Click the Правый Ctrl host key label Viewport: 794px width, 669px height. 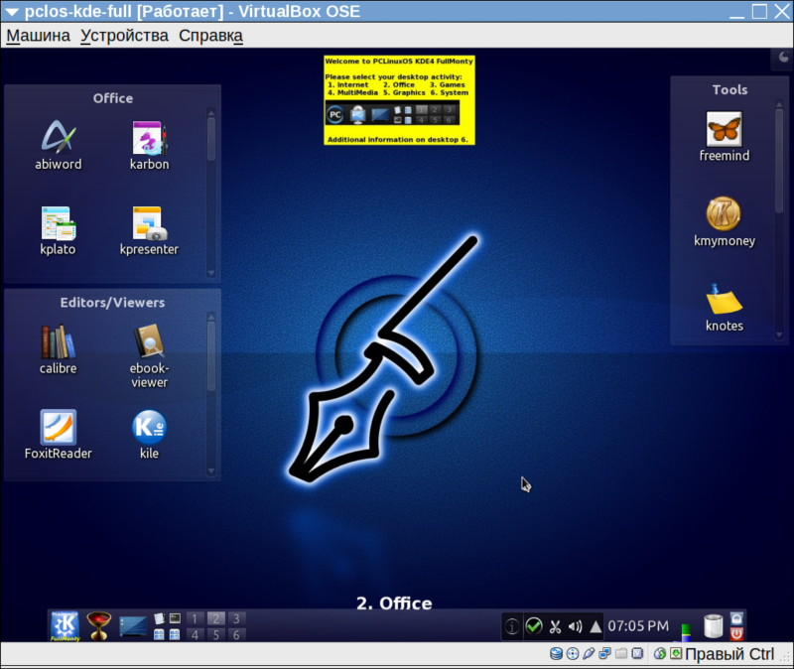point(729,654)
